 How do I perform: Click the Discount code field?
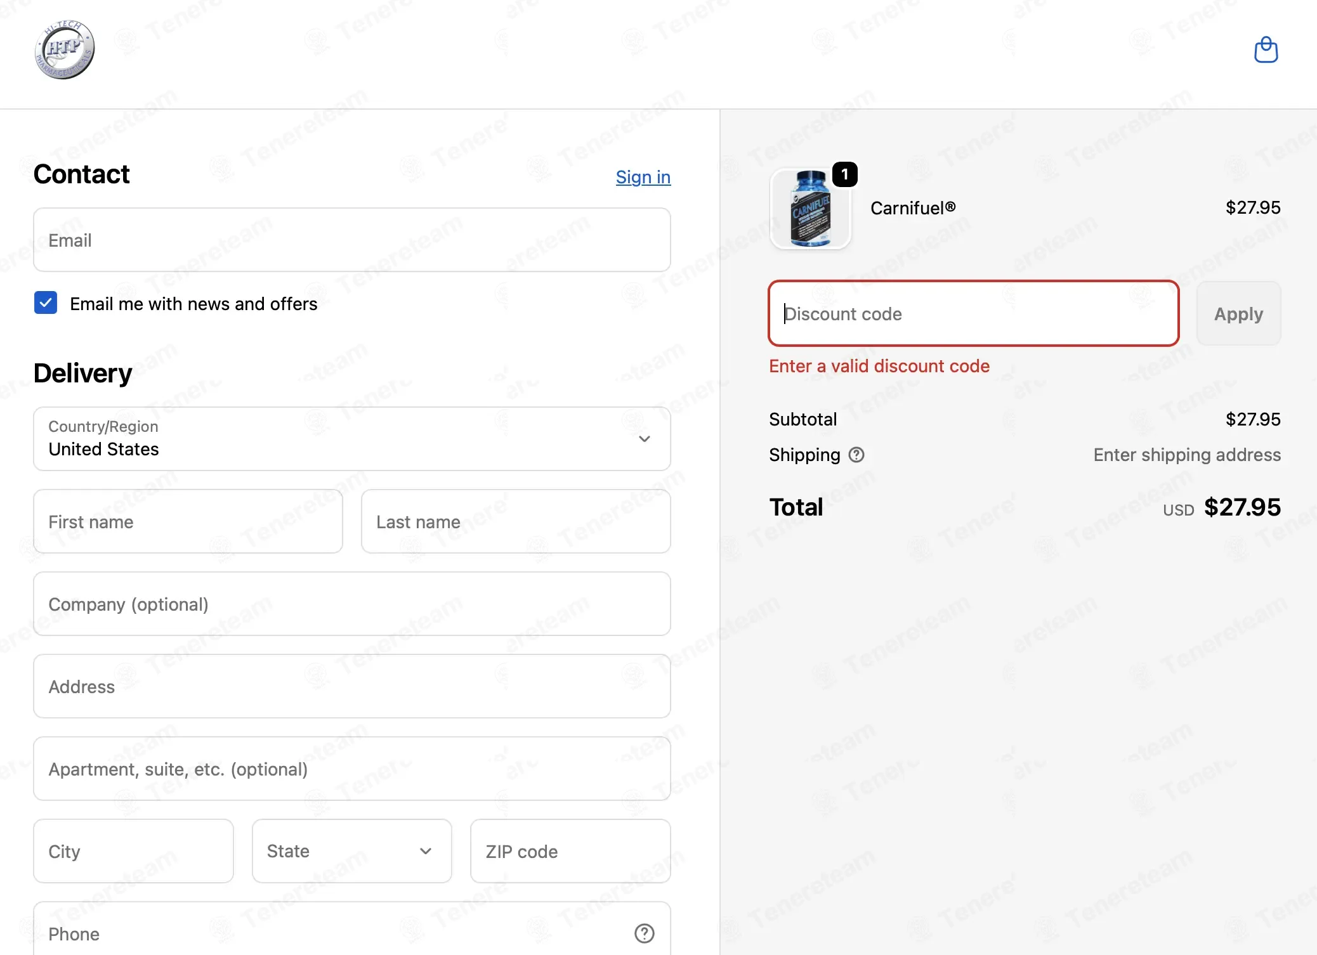click(x=974, y=313)
